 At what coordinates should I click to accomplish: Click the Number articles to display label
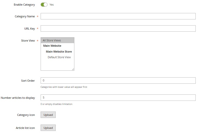pos(18,98)
